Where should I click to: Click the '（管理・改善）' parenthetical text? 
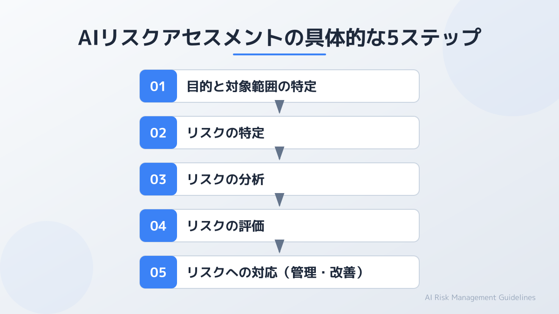(x=317, y=273)
